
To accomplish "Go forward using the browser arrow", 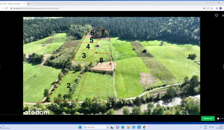I will [2, 8].
